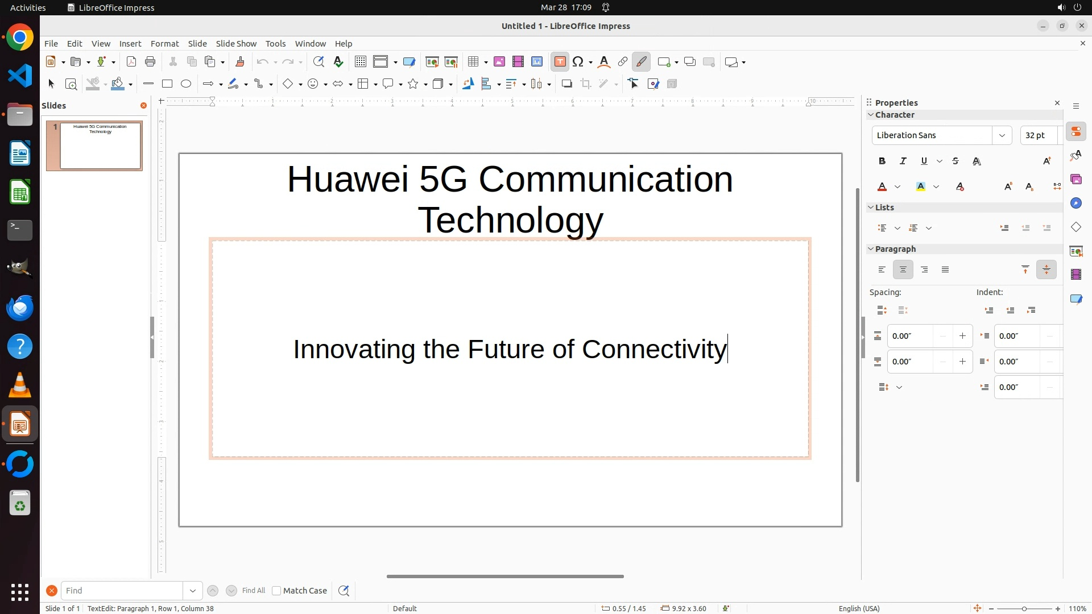Open the Format menu
Image resolution: width=1092 pixels, height=614 pixels.
[x=164, y=44]
